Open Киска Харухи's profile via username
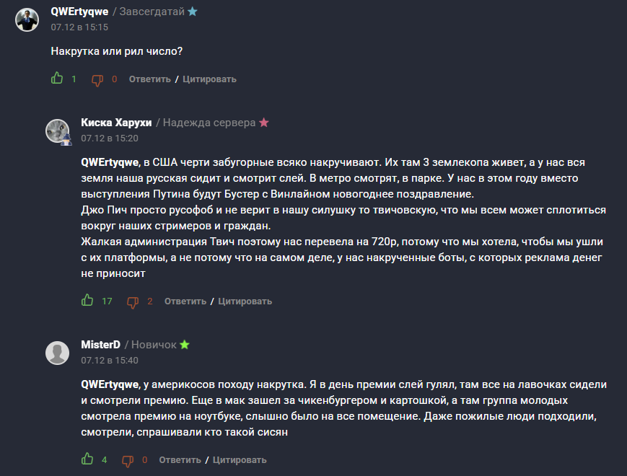 (116, 123)
